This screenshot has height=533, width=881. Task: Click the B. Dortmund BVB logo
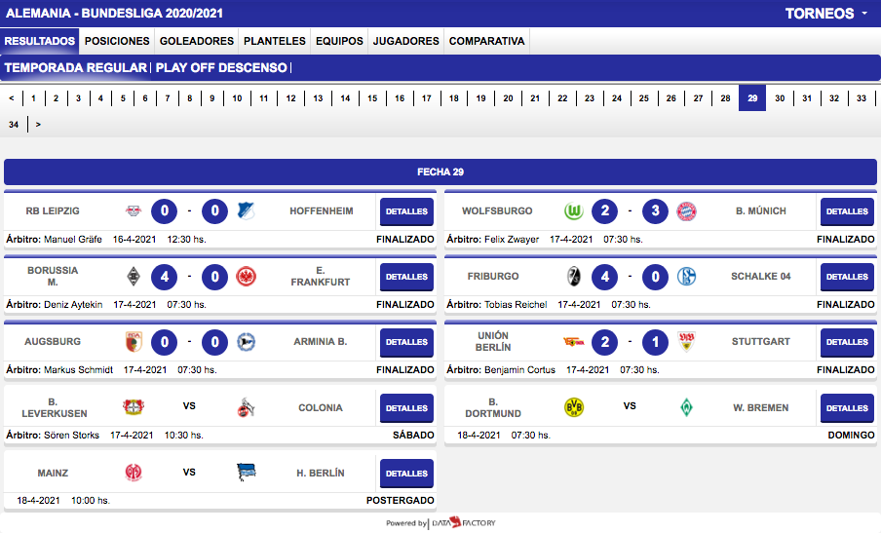[574, 406]
